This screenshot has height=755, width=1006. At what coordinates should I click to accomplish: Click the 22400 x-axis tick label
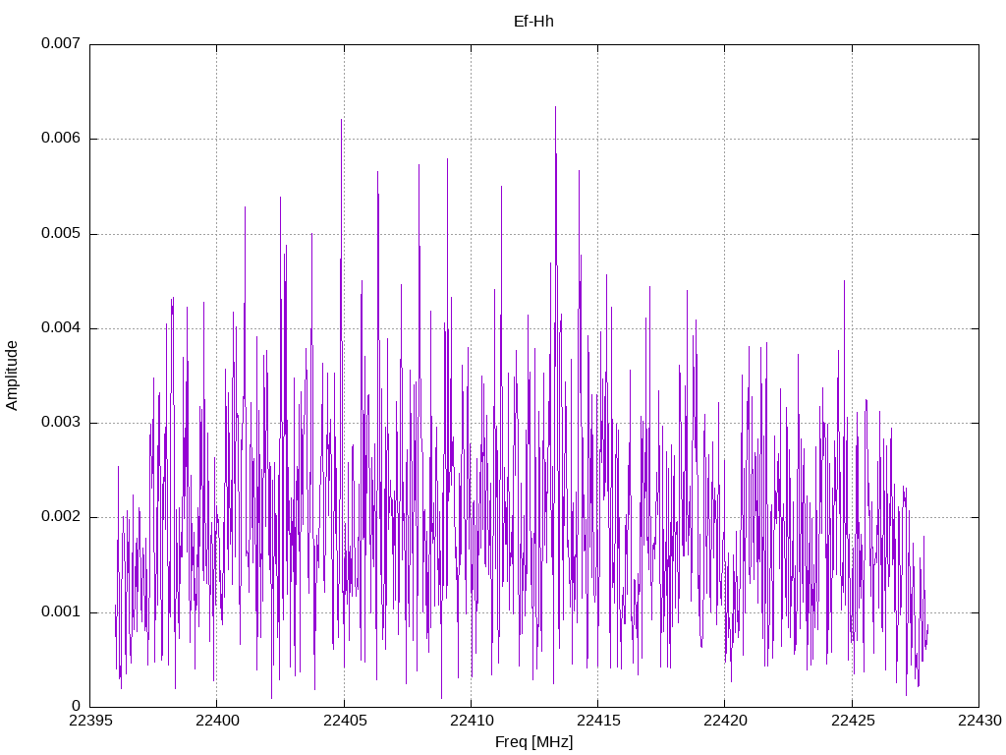(x=217, y=721)
